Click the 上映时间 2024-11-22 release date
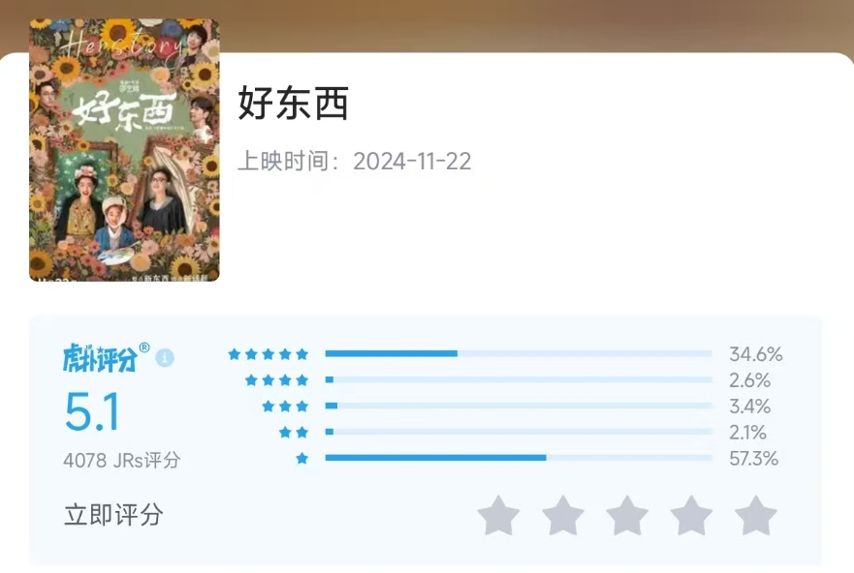This screenshot has height=573, width=854. (x=355, y=161)
